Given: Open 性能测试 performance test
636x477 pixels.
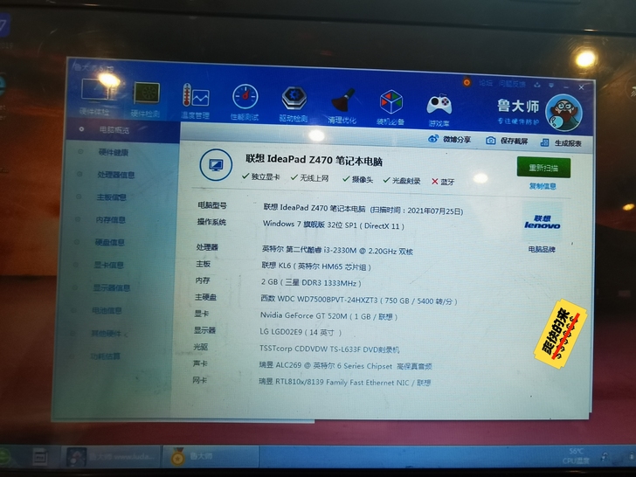Looking at the screenshot, I should point(245,102).
